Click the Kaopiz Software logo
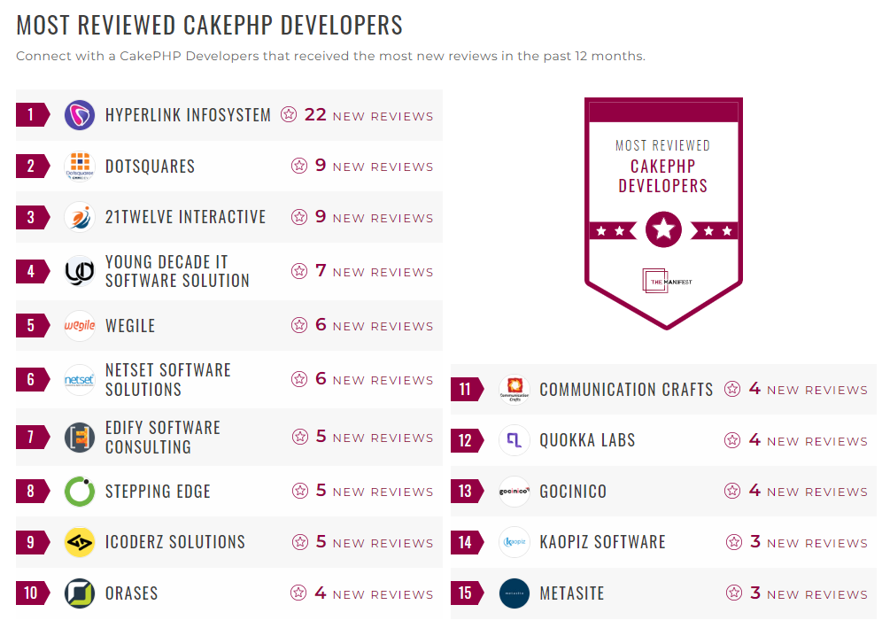882x628 pixels. [x=514, y=542]
